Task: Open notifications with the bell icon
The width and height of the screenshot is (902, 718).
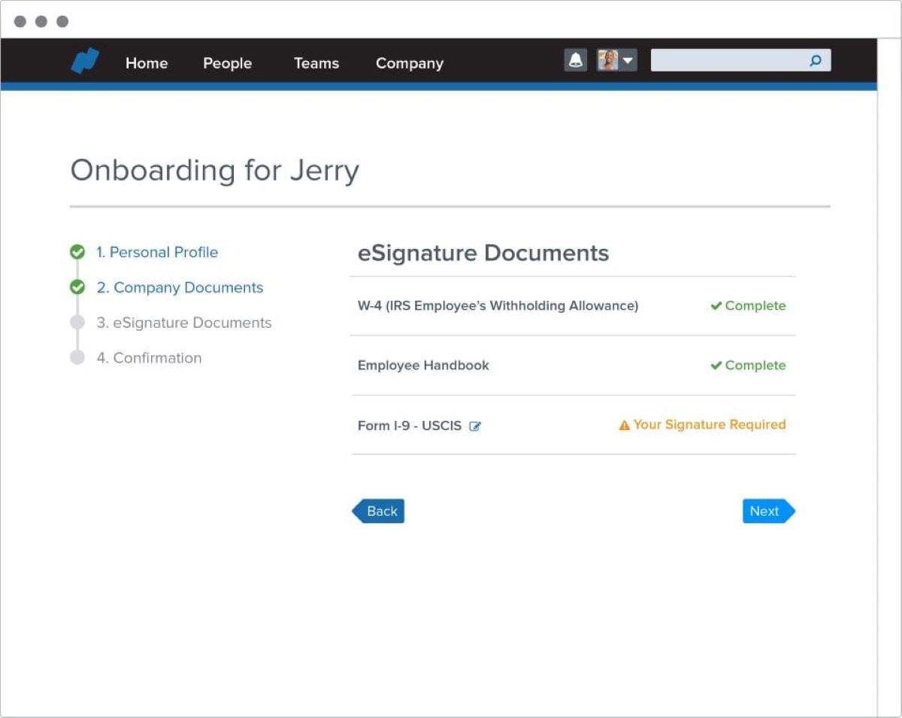Action: pos(575,59)
